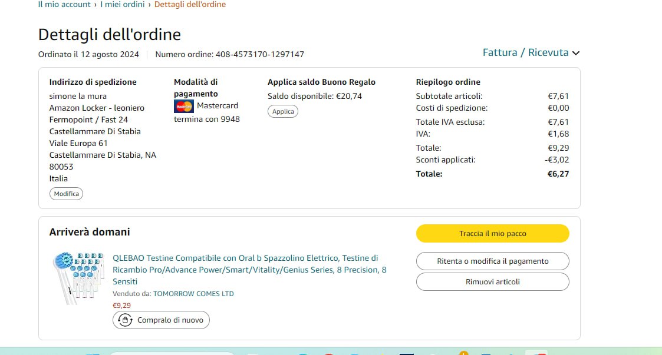Click the Subtotale articoli label

[x=449, y=96]
